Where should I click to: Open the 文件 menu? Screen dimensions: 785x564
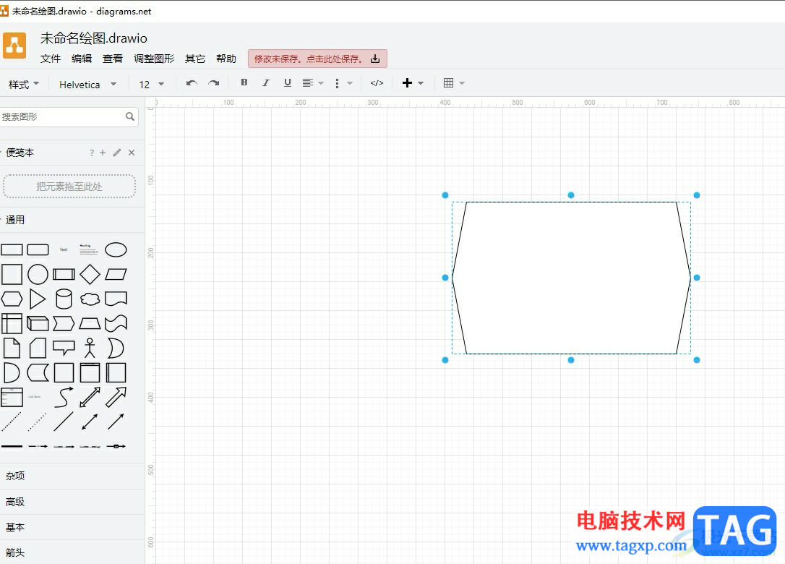51,59
